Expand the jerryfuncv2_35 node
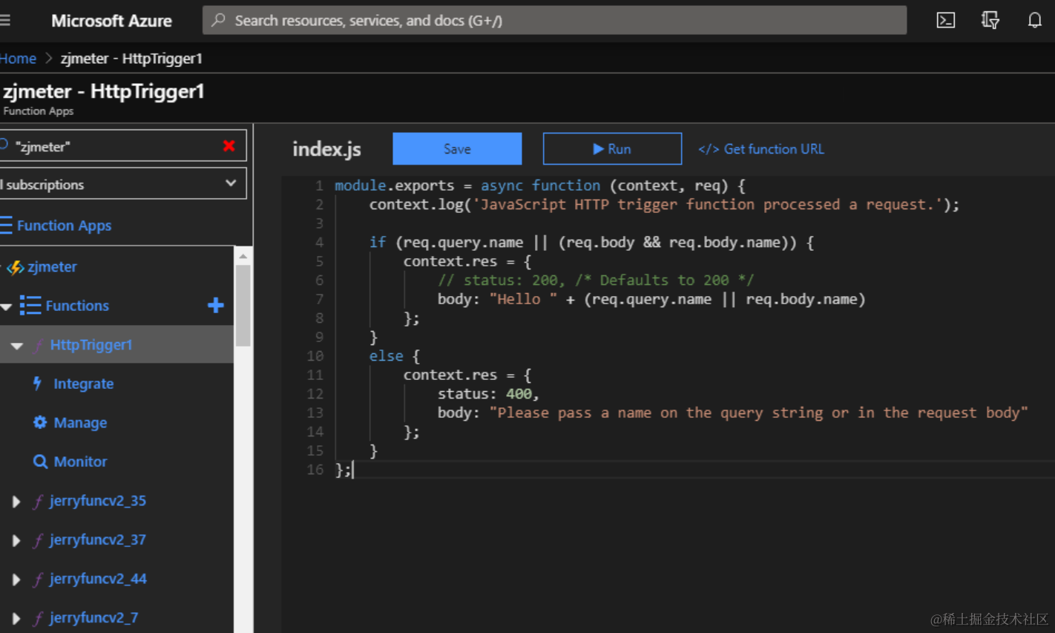 pos(16,502)
